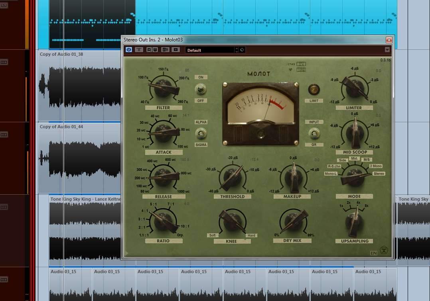Select the Mid. mode label
This screenshot has height=301, width=430.
(x=354, y=158)
